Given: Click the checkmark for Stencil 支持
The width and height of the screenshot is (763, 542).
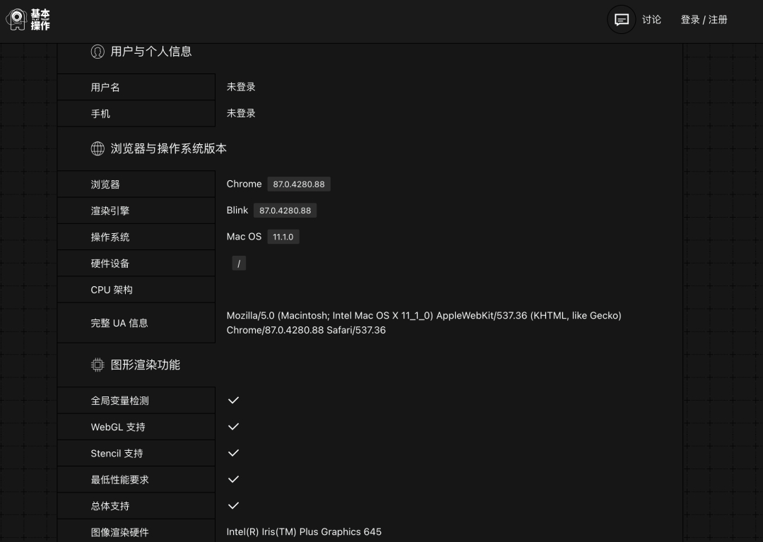Looking at the screenshot, I should point(233,453).
